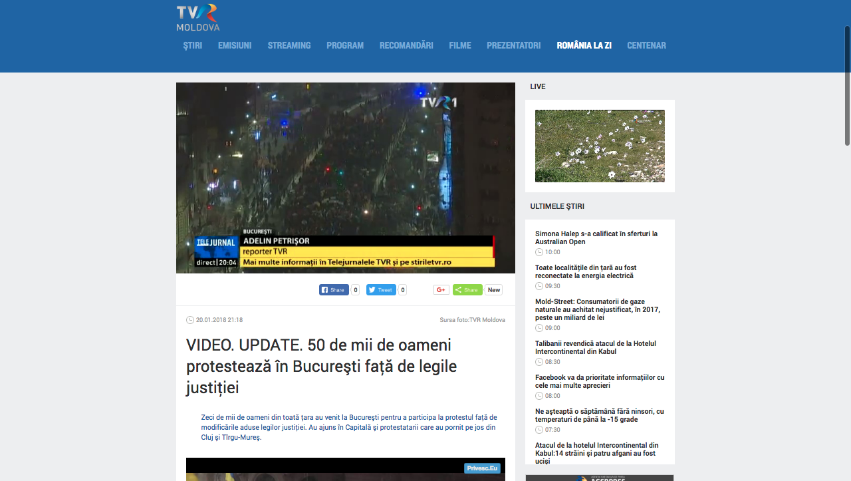Open the Mold-Street natural gas consumers article
This screenshot has height=481, width=851.
598,309
